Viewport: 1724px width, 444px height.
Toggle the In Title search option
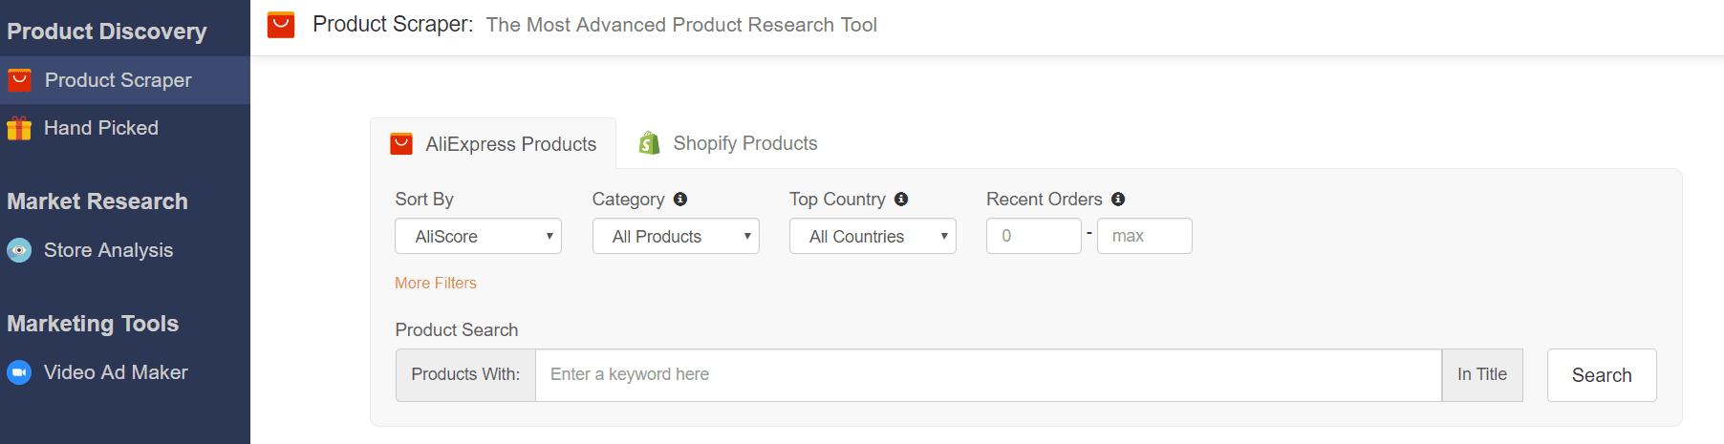pos(1481,374)
